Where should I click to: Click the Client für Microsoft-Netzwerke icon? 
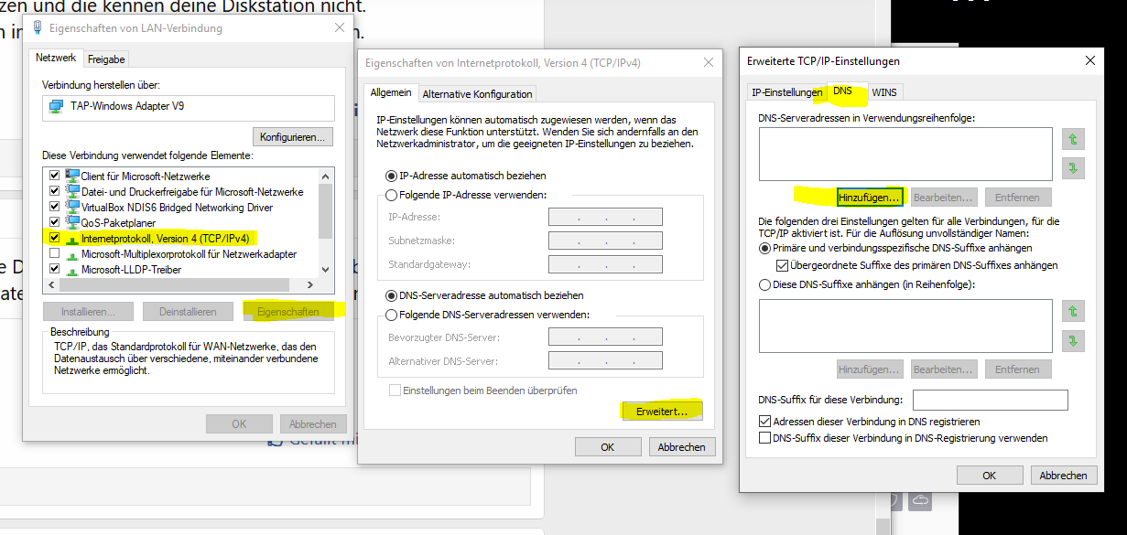tap(73, 176)
